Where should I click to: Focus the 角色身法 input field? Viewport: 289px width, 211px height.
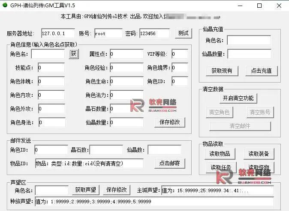point(52,122)
